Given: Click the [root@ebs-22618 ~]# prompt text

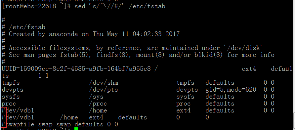Looking at the screenshot, I should (x=36, y=6).
